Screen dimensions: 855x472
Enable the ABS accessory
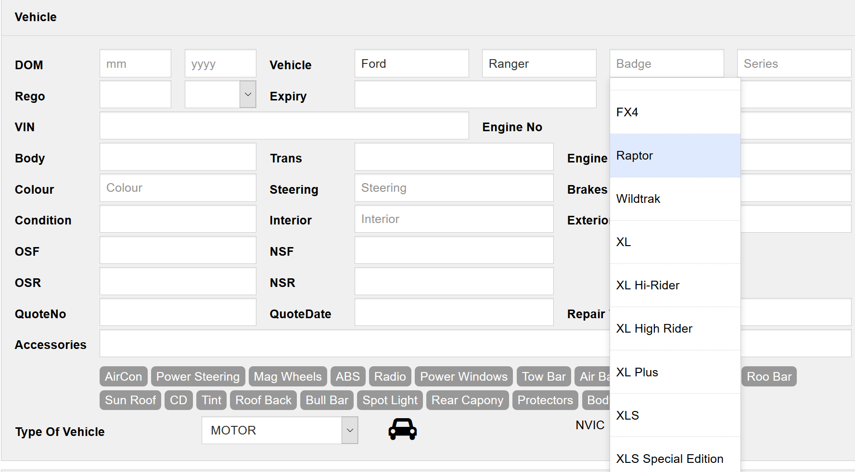pos(348,376)
